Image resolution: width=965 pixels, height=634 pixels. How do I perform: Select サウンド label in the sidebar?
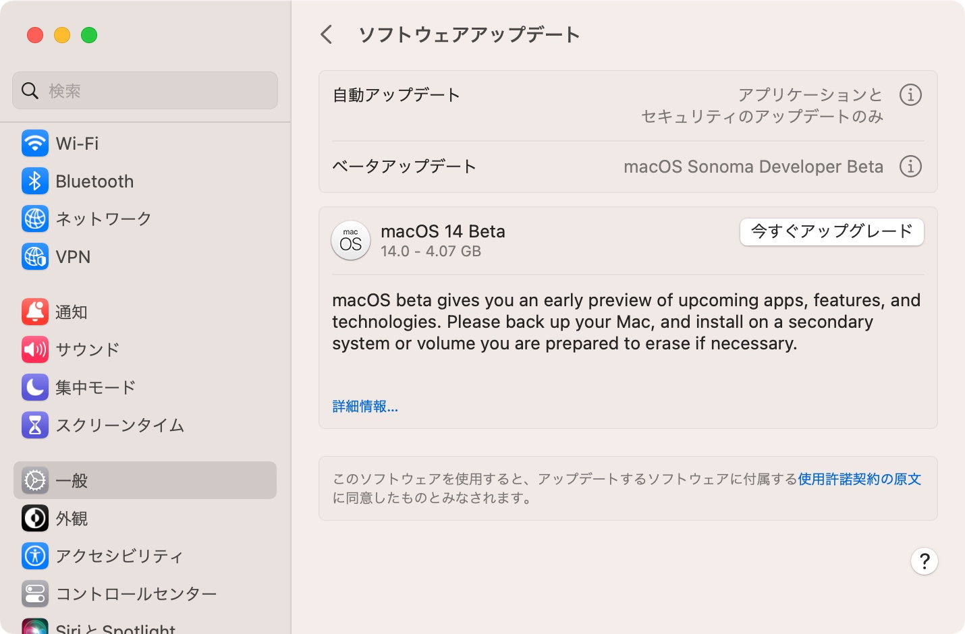(88, 349)
